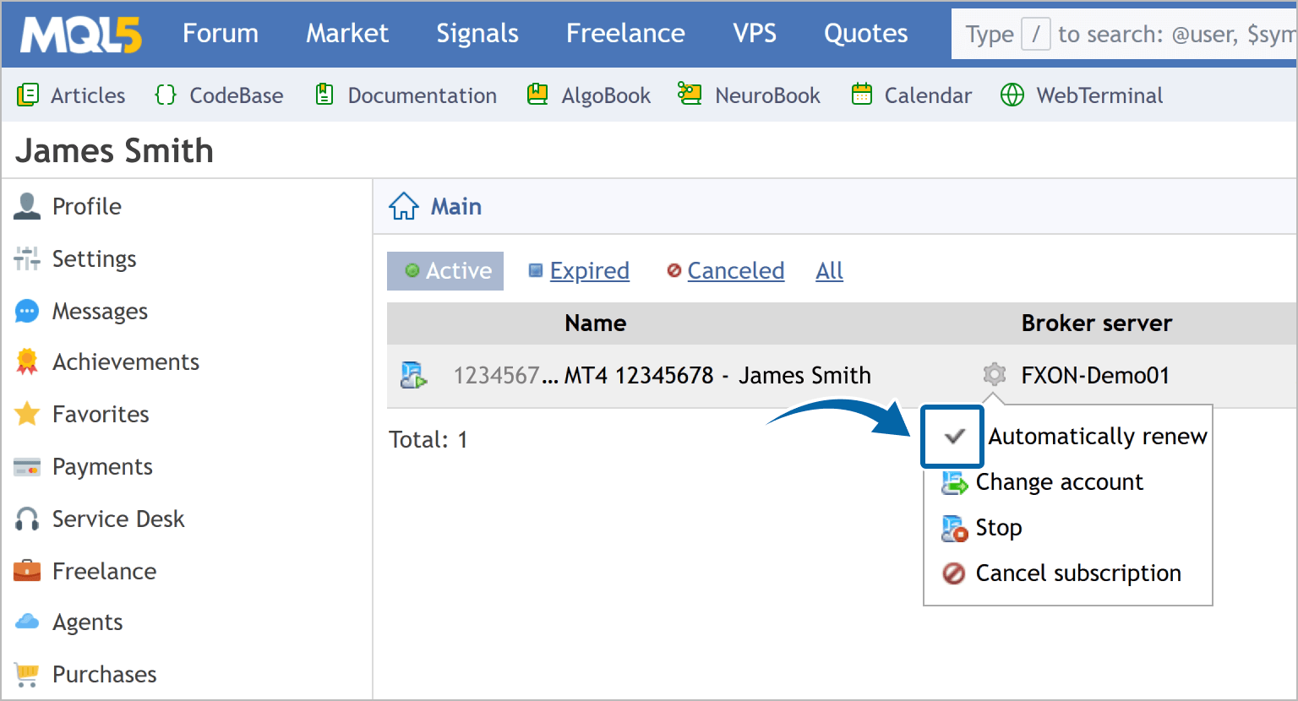Focus the site search field
This screenshot has height=701, width=1298.
click(x=1124, y=34)
